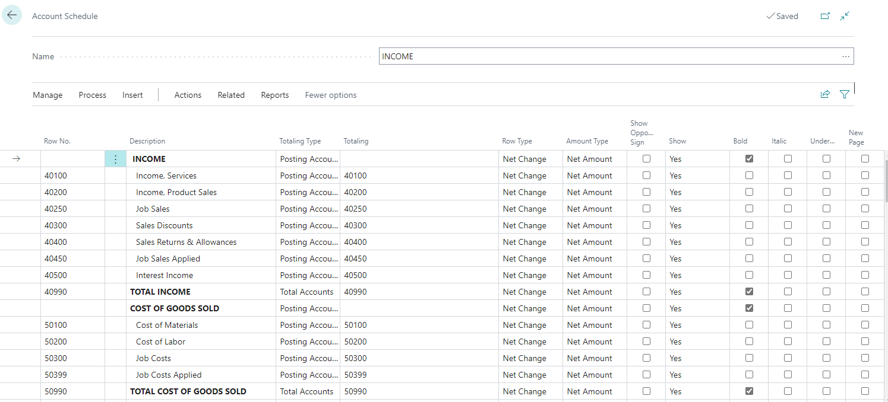
Task: Open Totaling Type for TOTAL INCOME row
Action: pyautogui.click(x=308, y=292)
